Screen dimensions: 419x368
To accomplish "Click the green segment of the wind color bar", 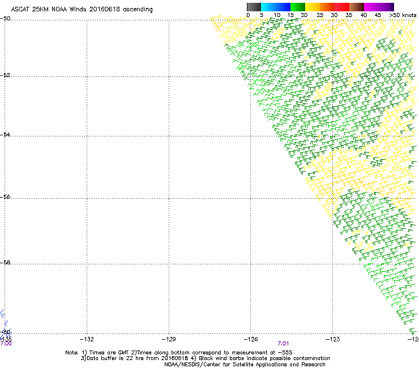I will point(298,7).
